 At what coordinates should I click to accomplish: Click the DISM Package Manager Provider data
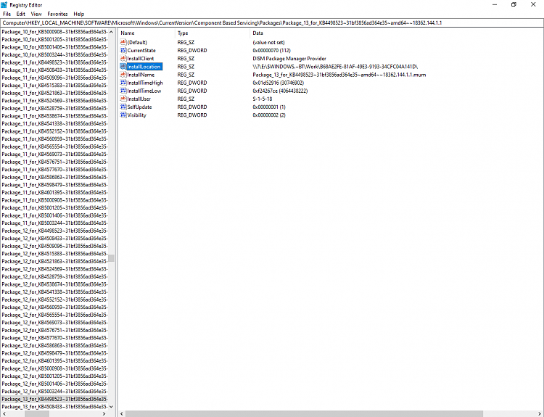[289, 58]
